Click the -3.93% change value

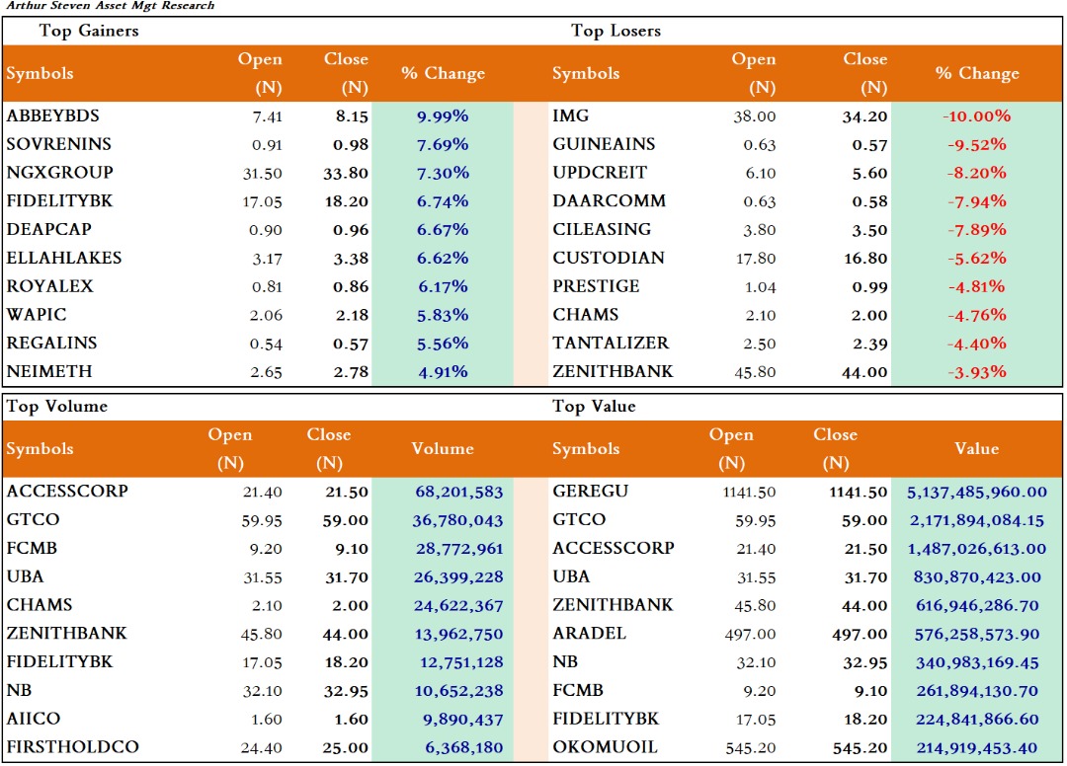coord(976,372)
